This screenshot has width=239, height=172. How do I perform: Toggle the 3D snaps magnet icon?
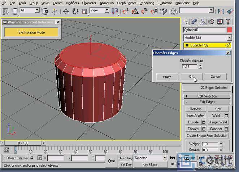pyautogui.click(x=126, y=12)
